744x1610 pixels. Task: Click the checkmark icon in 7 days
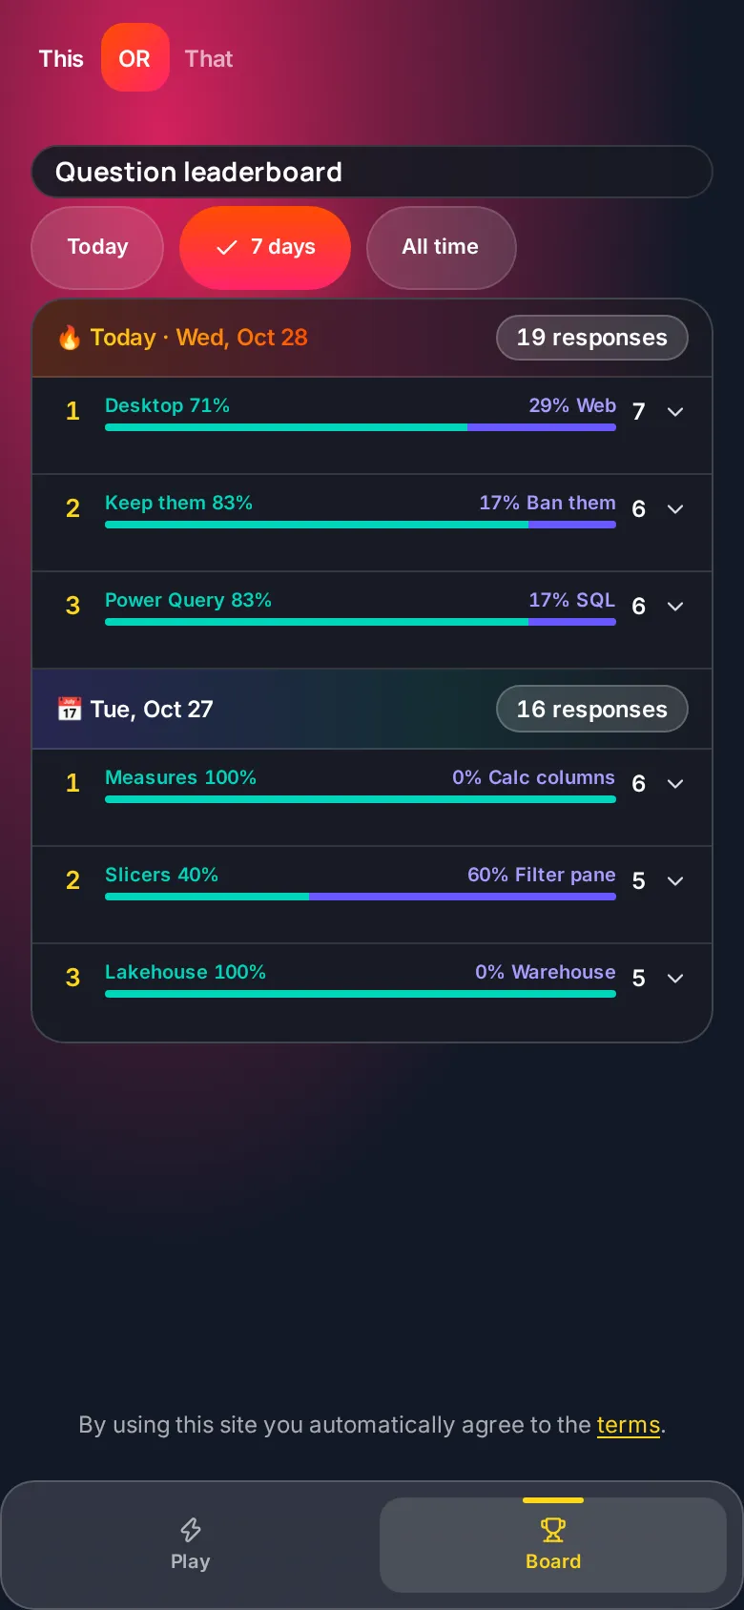[x=227, y=248]
